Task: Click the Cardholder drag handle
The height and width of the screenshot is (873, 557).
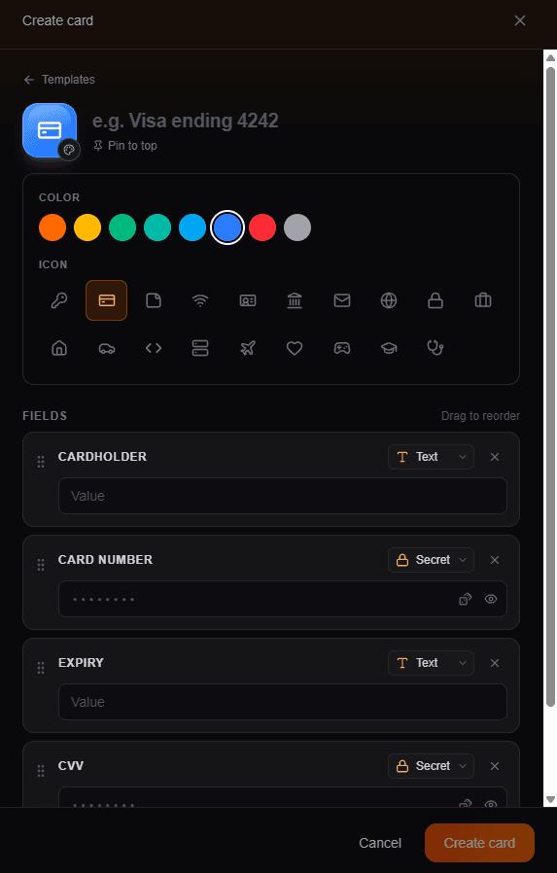Action: tap(41, 462)
